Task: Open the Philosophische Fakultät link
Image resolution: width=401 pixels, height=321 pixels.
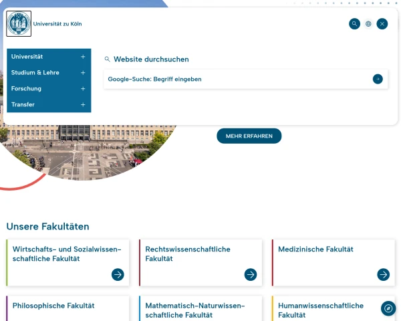Action: [53, 306]
